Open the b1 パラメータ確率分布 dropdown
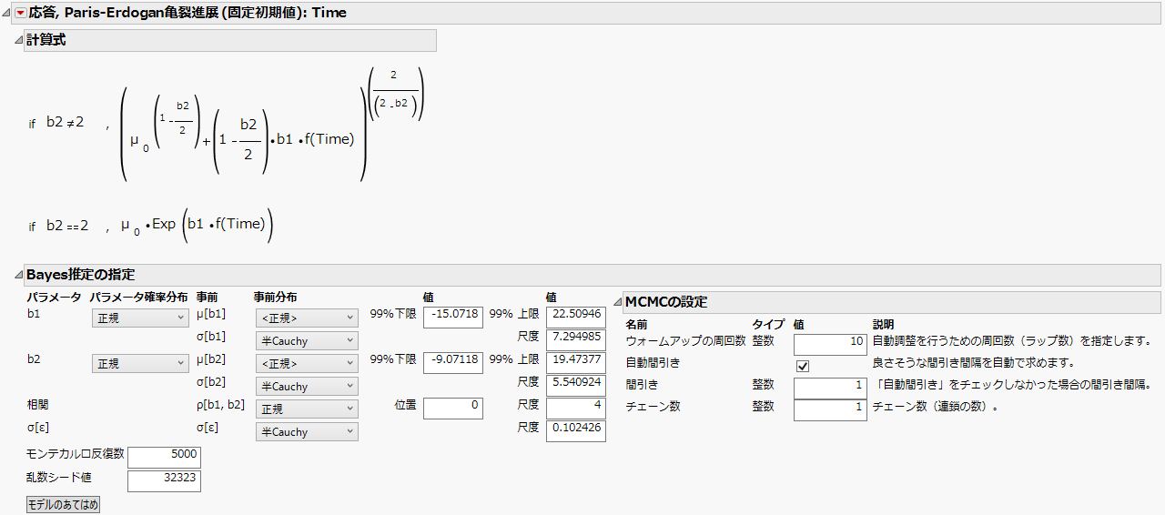 coord(140,318)
